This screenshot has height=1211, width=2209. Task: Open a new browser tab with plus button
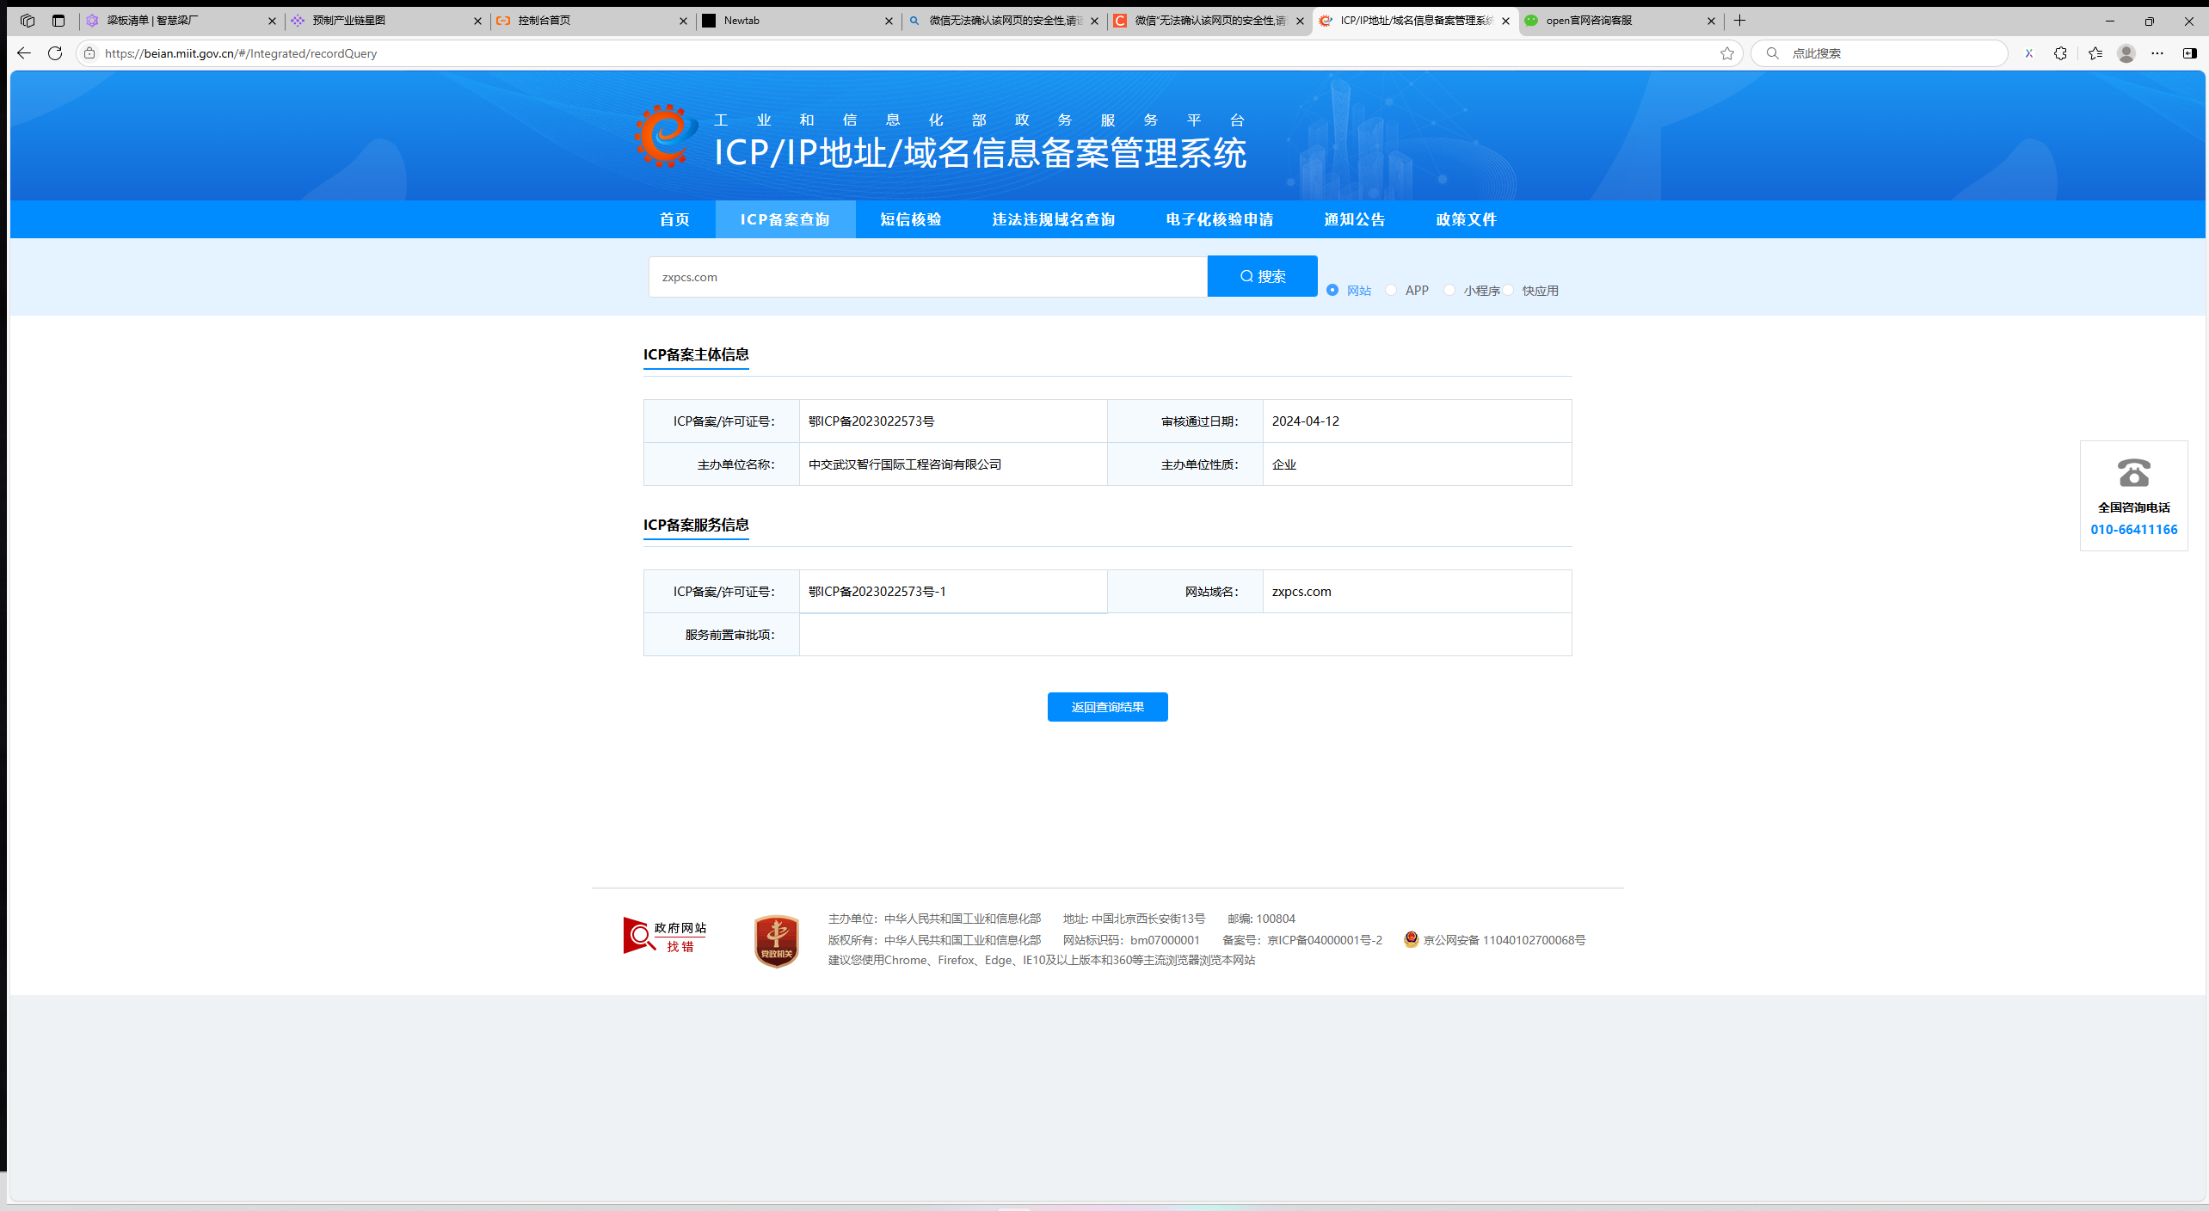(1739, 21)
